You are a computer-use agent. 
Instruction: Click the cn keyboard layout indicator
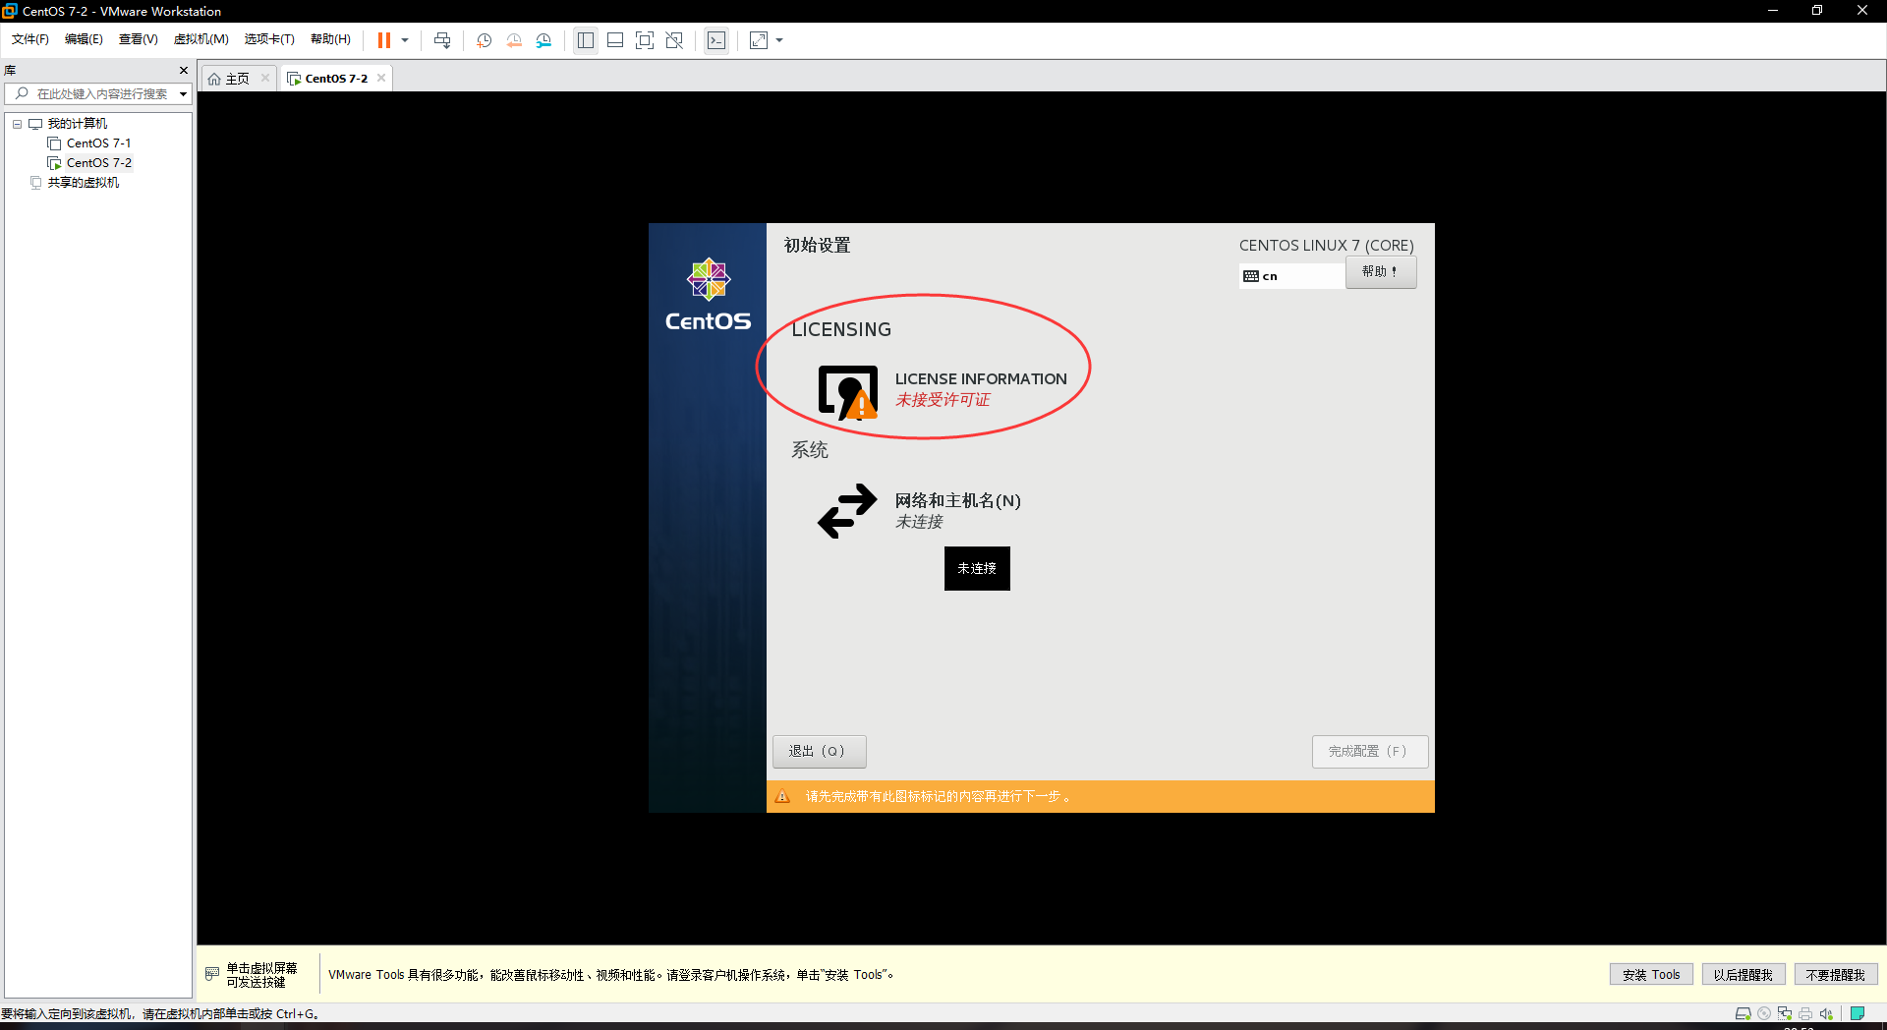coord(1292,276)
